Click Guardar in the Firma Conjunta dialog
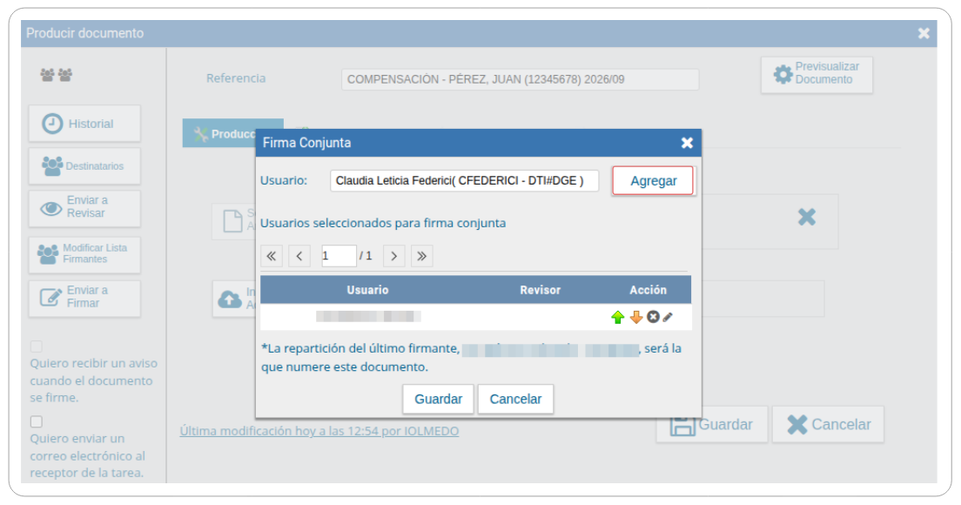961x505 pixels. click(438, 399)
